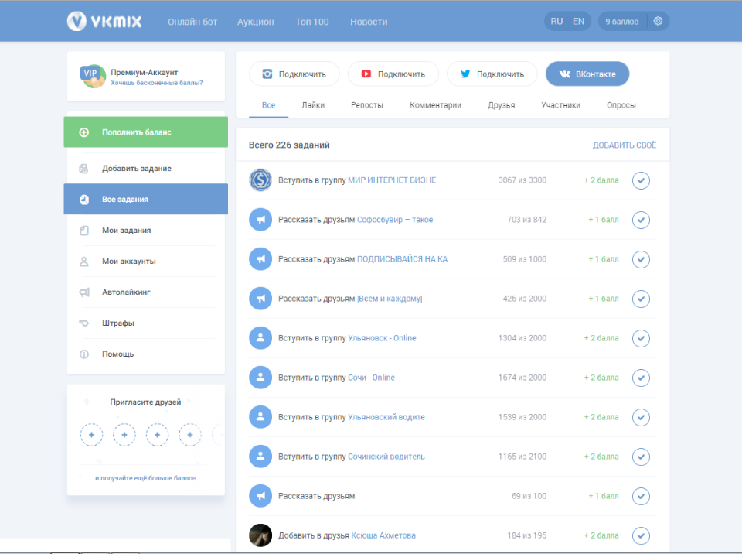
Task: Open settings via the gear icon
Action: [x=658, y=22]
